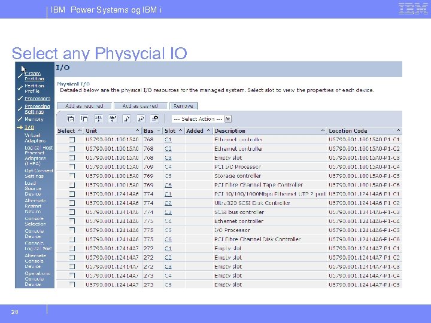Viewport: 431px width, 323px height.
Task: Select Virtual Adapters in the wizard sidebar
Action: pyautogui.click(x=35, y=138)
